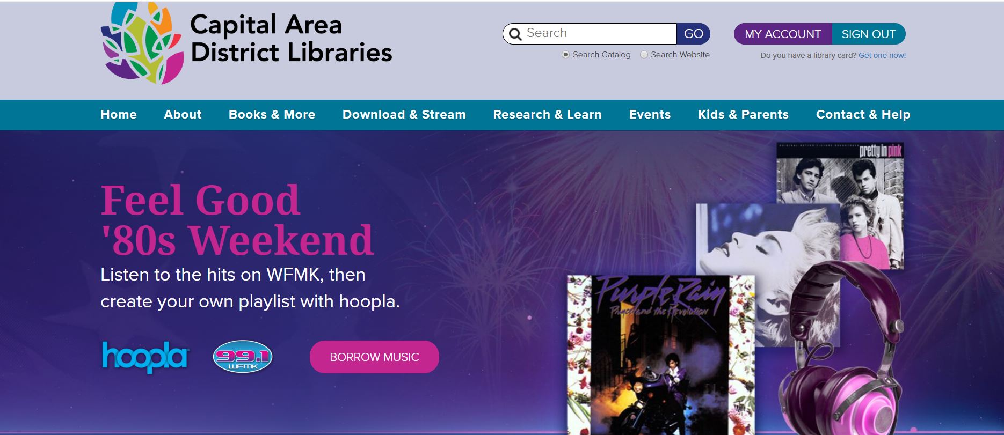Image resolution: width=1004 pixels, height=435 pixels.
Task: Click the Capital Area District Libraries logo
Action: tap(246, 43)
